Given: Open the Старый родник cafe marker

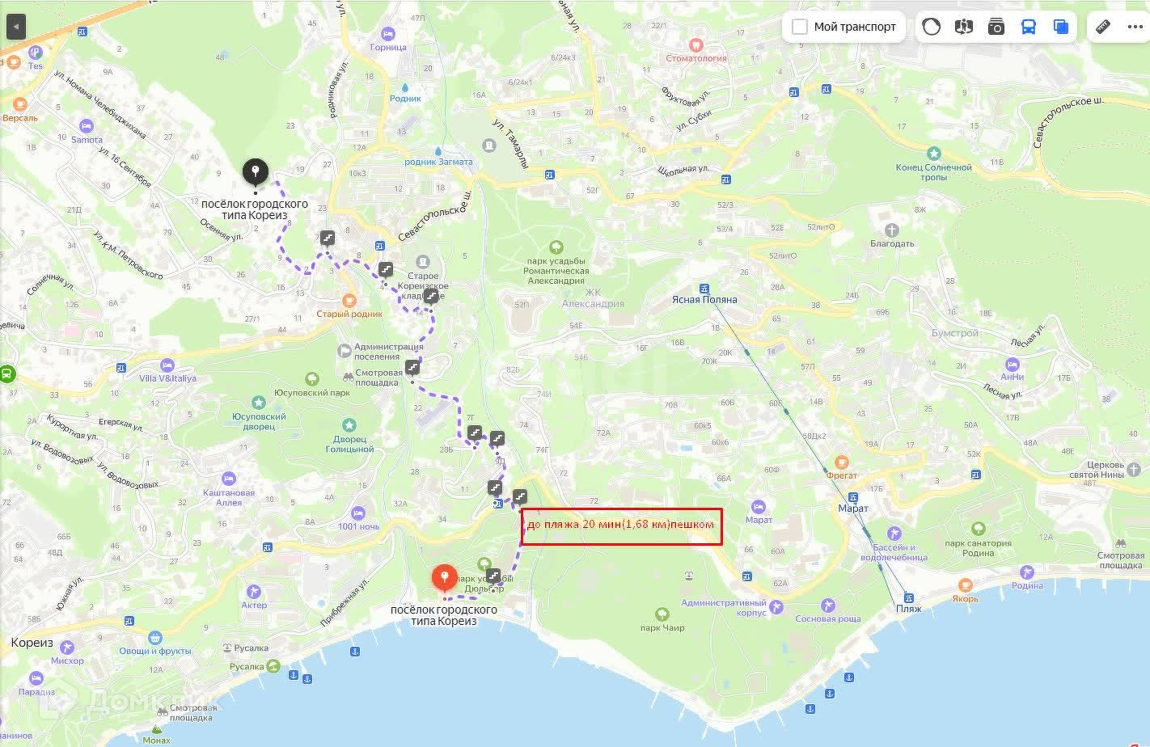Looking at the screenshot, I should (349, 306).
